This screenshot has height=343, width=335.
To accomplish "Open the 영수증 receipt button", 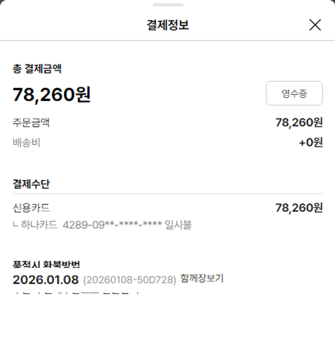I will click(294, 93).
